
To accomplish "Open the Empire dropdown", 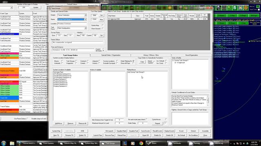I will coord(85,15).
